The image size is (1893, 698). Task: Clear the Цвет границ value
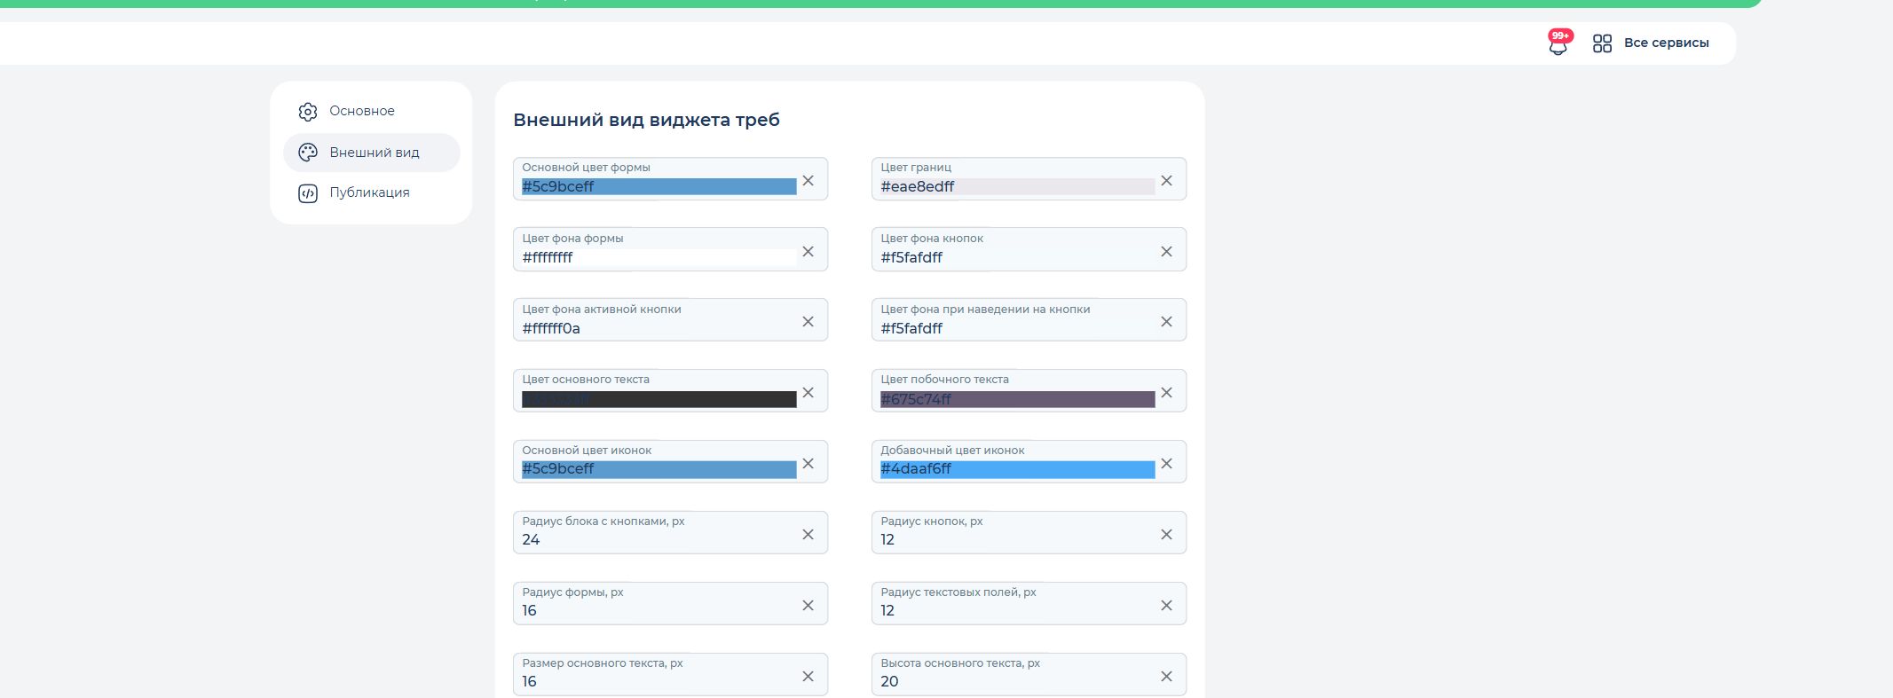pos(1166,180)
